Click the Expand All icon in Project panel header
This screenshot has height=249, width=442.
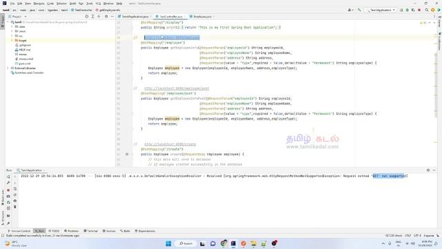point(93,17)
